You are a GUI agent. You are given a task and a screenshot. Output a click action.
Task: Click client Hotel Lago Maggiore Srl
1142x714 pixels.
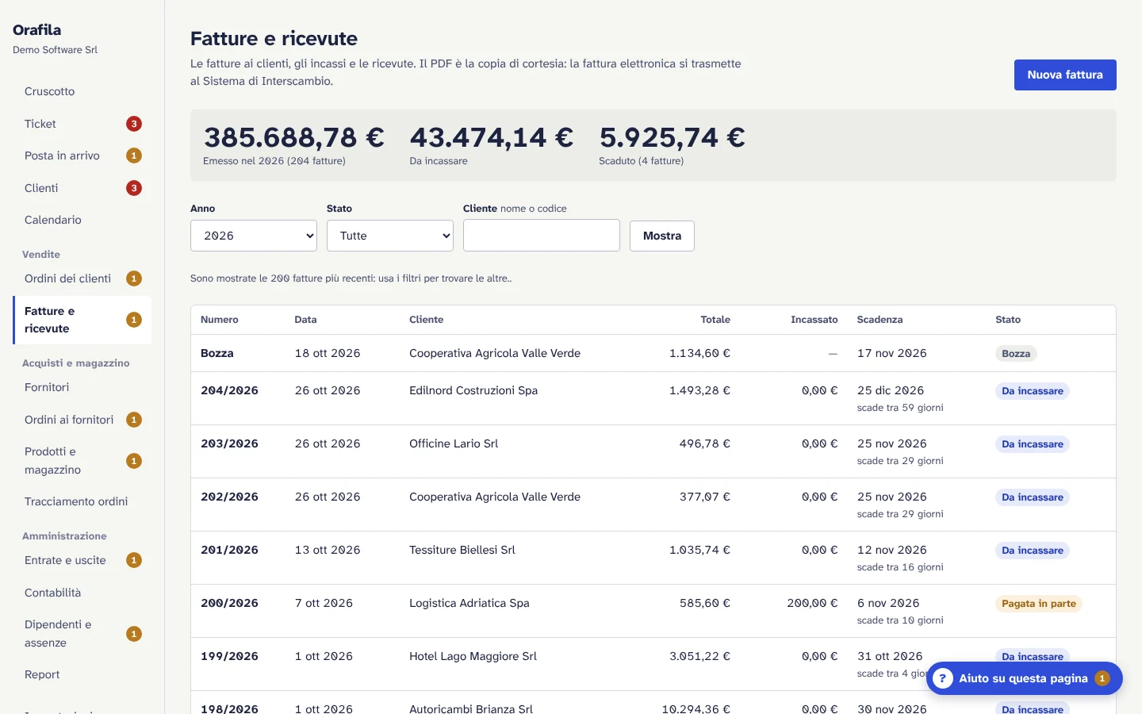click(473, 656)
